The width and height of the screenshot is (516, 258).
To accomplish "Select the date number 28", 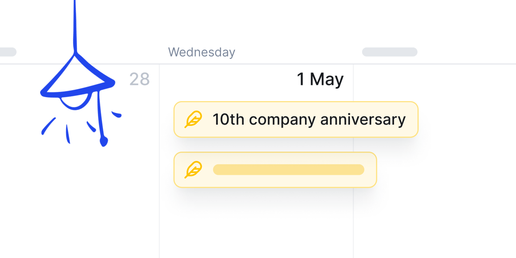I will pos(139,79).
